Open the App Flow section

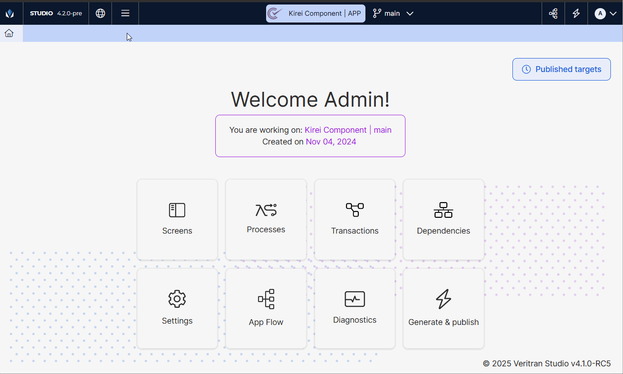266,308
